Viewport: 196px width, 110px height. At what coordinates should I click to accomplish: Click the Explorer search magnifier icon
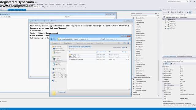pos(129,39)
